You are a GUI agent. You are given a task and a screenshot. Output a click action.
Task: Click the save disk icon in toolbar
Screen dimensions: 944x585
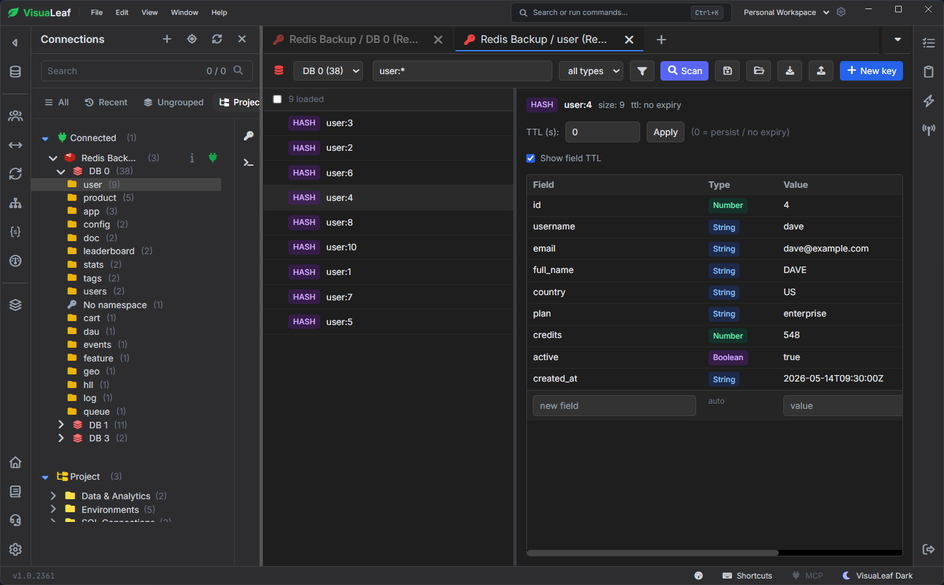point(727,71)
